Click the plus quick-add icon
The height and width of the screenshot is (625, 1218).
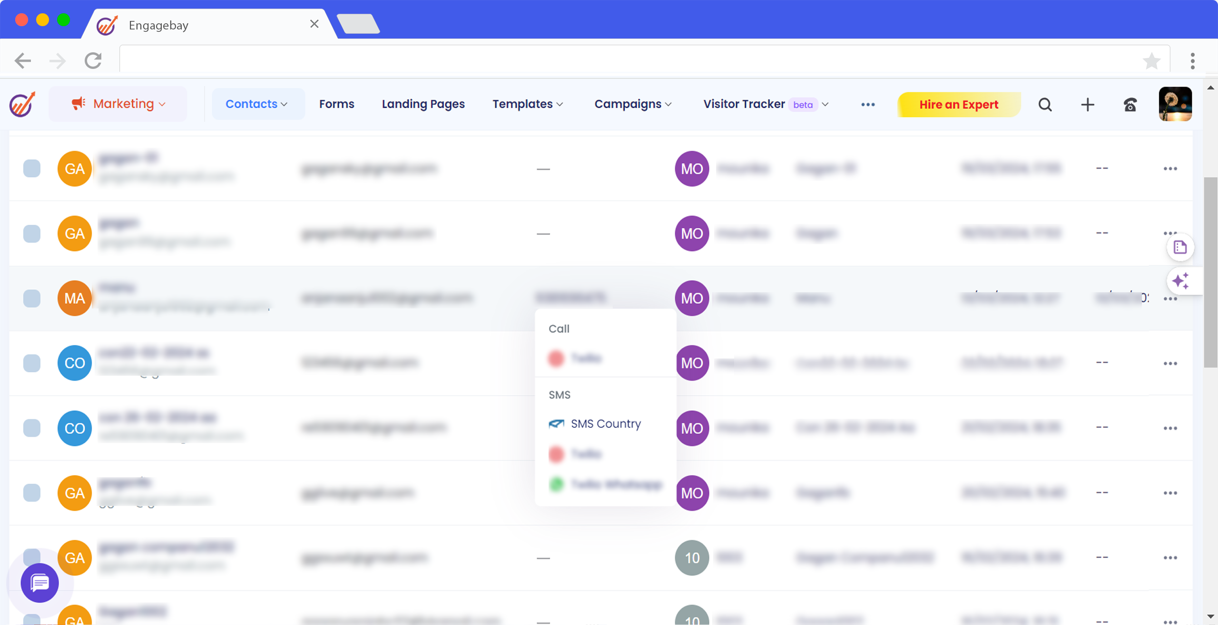pyautogui.click(x=1088, y=105)
